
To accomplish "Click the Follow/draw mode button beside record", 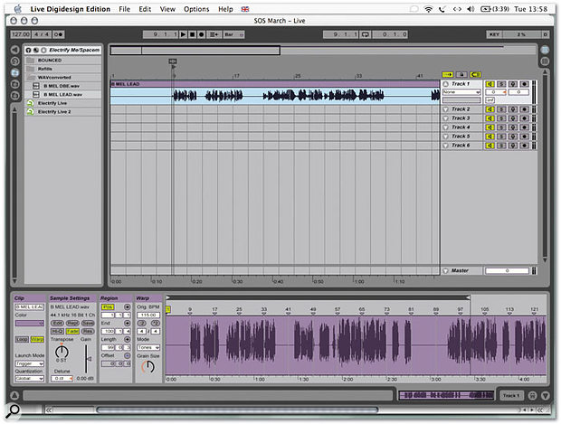I will pyautogui.click(x=214, y=34).
